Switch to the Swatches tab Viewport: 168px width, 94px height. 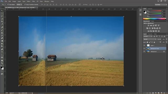click(150, 9)
